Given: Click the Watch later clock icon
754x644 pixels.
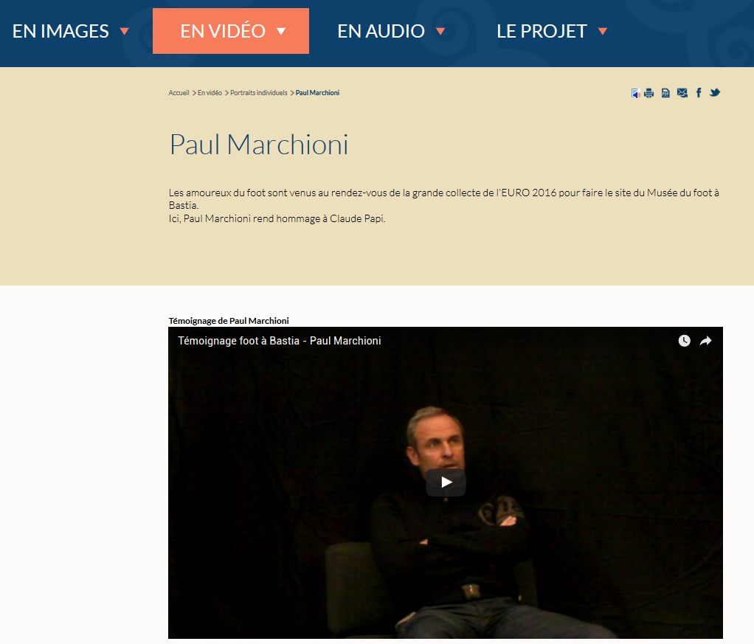Looking at the screenshot, I should [x=684, y=341].
